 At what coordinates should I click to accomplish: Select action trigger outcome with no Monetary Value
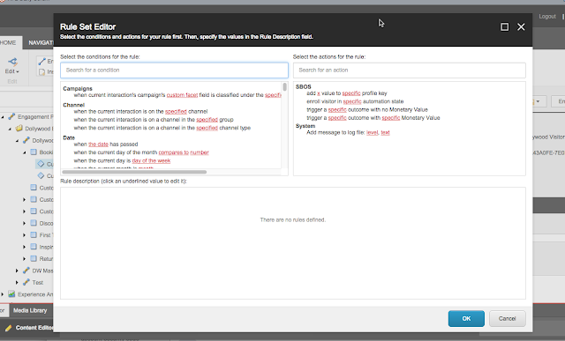click(x=367, y=110)
